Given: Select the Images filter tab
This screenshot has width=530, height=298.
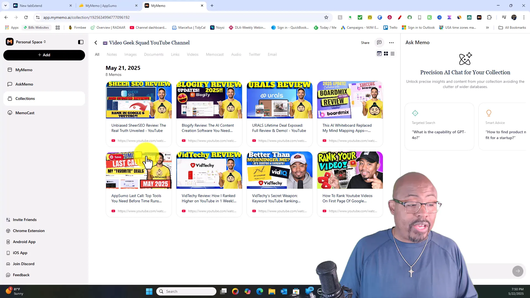Looking at the screenshot, I should [x=131, y=54].
